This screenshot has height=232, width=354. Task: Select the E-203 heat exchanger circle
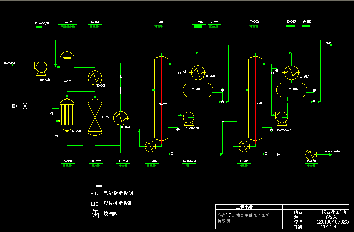(120, 118)
